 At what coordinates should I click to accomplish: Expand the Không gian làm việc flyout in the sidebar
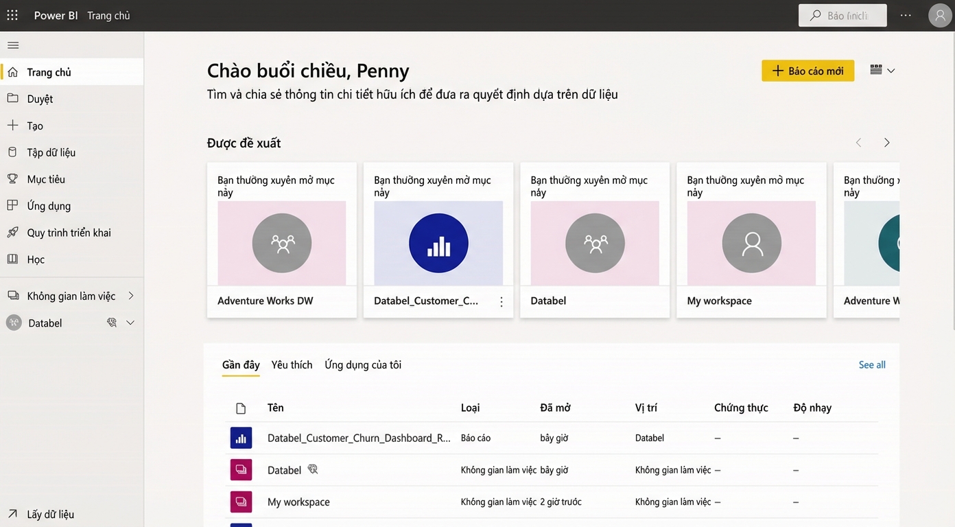[131, 296]
